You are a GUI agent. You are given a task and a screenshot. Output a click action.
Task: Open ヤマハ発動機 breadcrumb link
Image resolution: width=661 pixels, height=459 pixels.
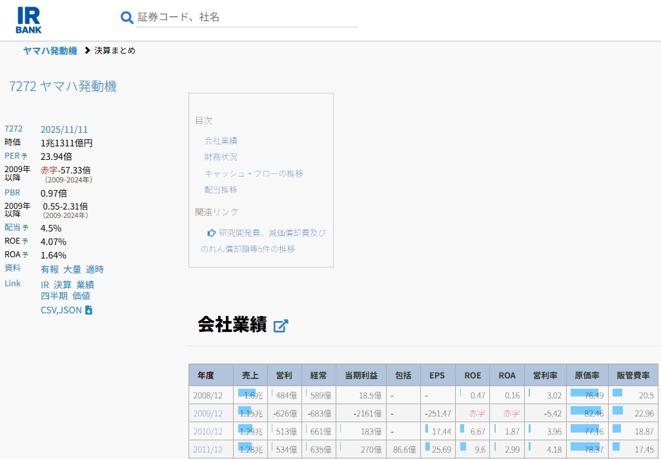point(50,50)
